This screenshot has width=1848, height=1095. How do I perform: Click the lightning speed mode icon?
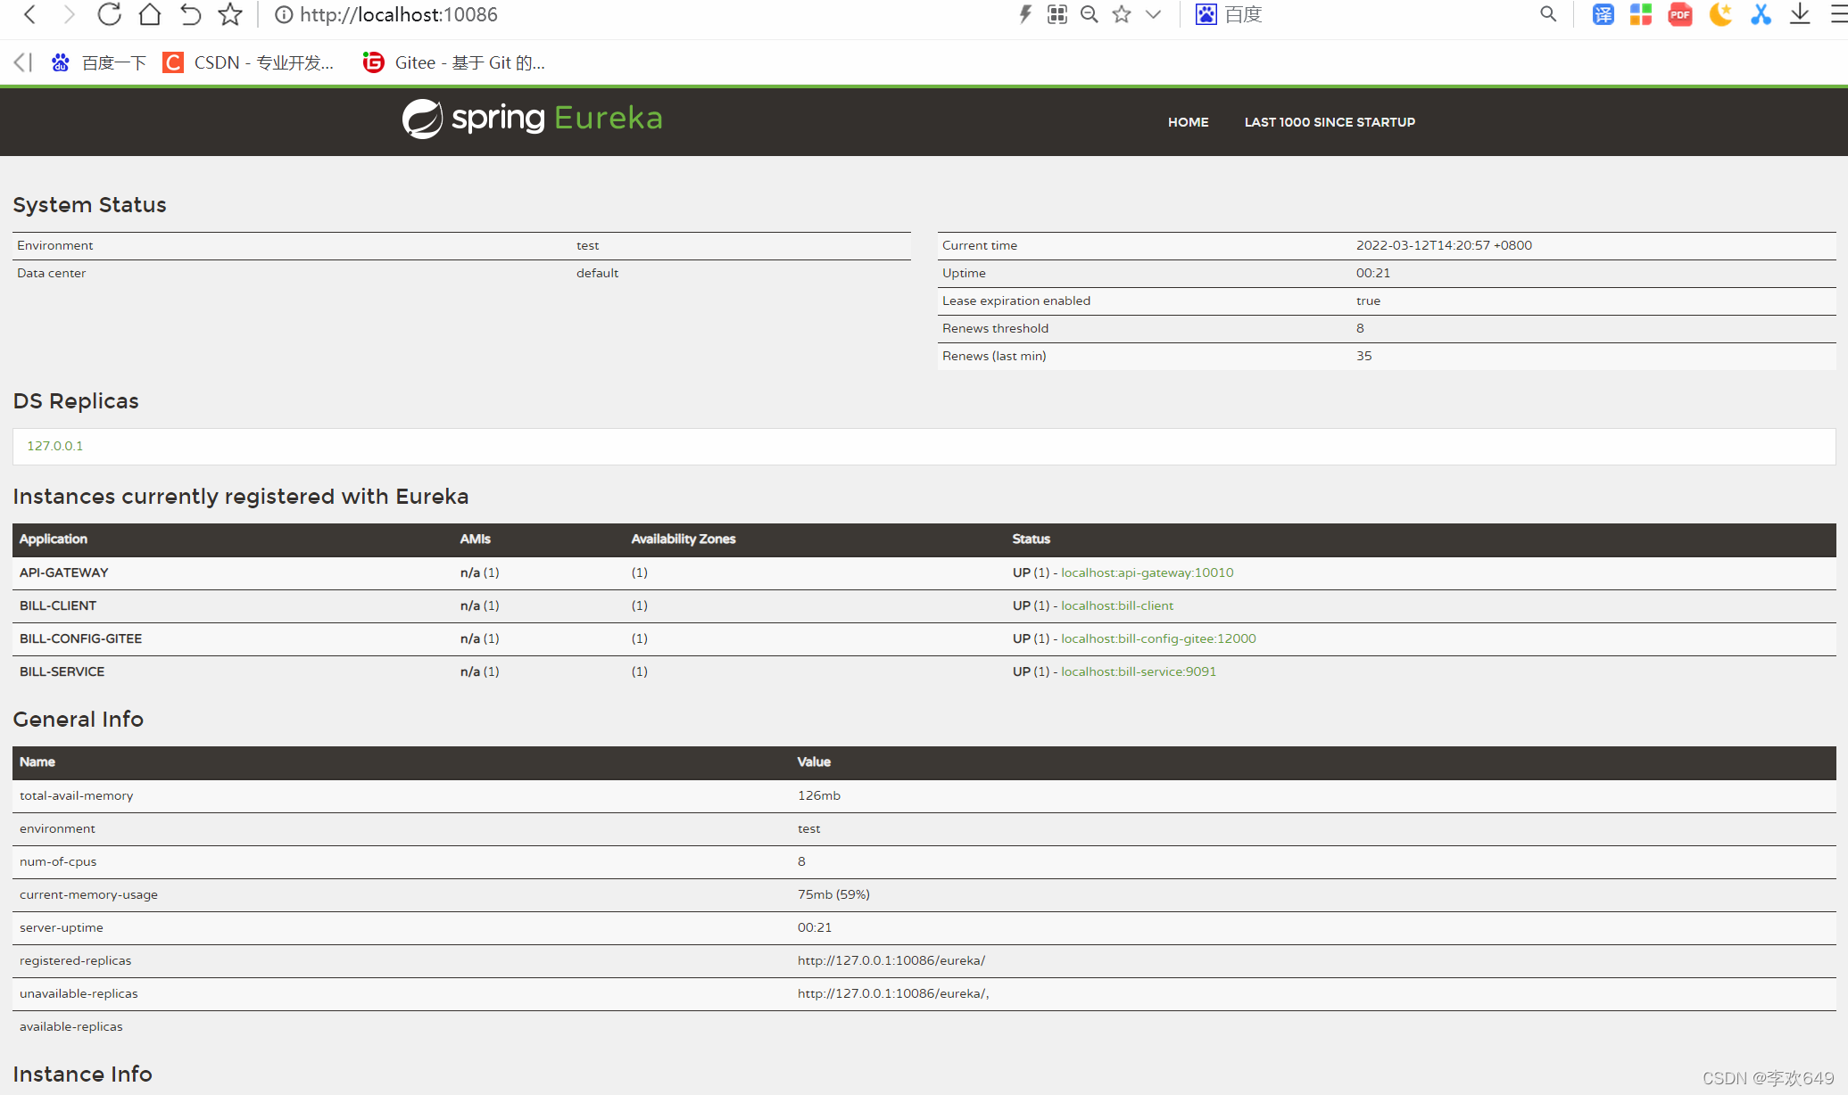[x=1025, y=14]
